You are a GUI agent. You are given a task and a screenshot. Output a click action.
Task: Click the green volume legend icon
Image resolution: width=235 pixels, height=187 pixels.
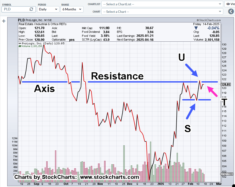point(19,46)
